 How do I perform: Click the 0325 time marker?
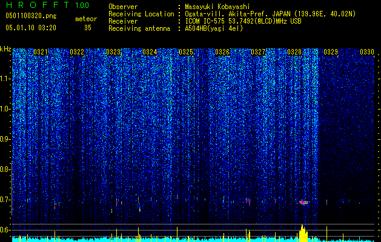tap(186, 51)
